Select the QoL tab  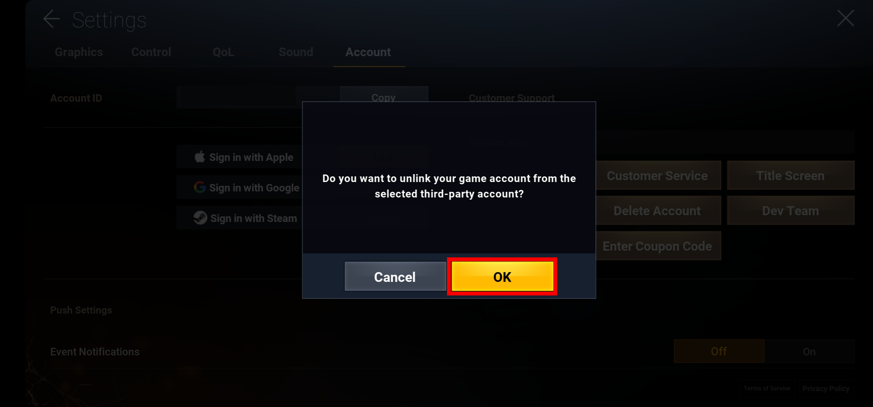223,52
